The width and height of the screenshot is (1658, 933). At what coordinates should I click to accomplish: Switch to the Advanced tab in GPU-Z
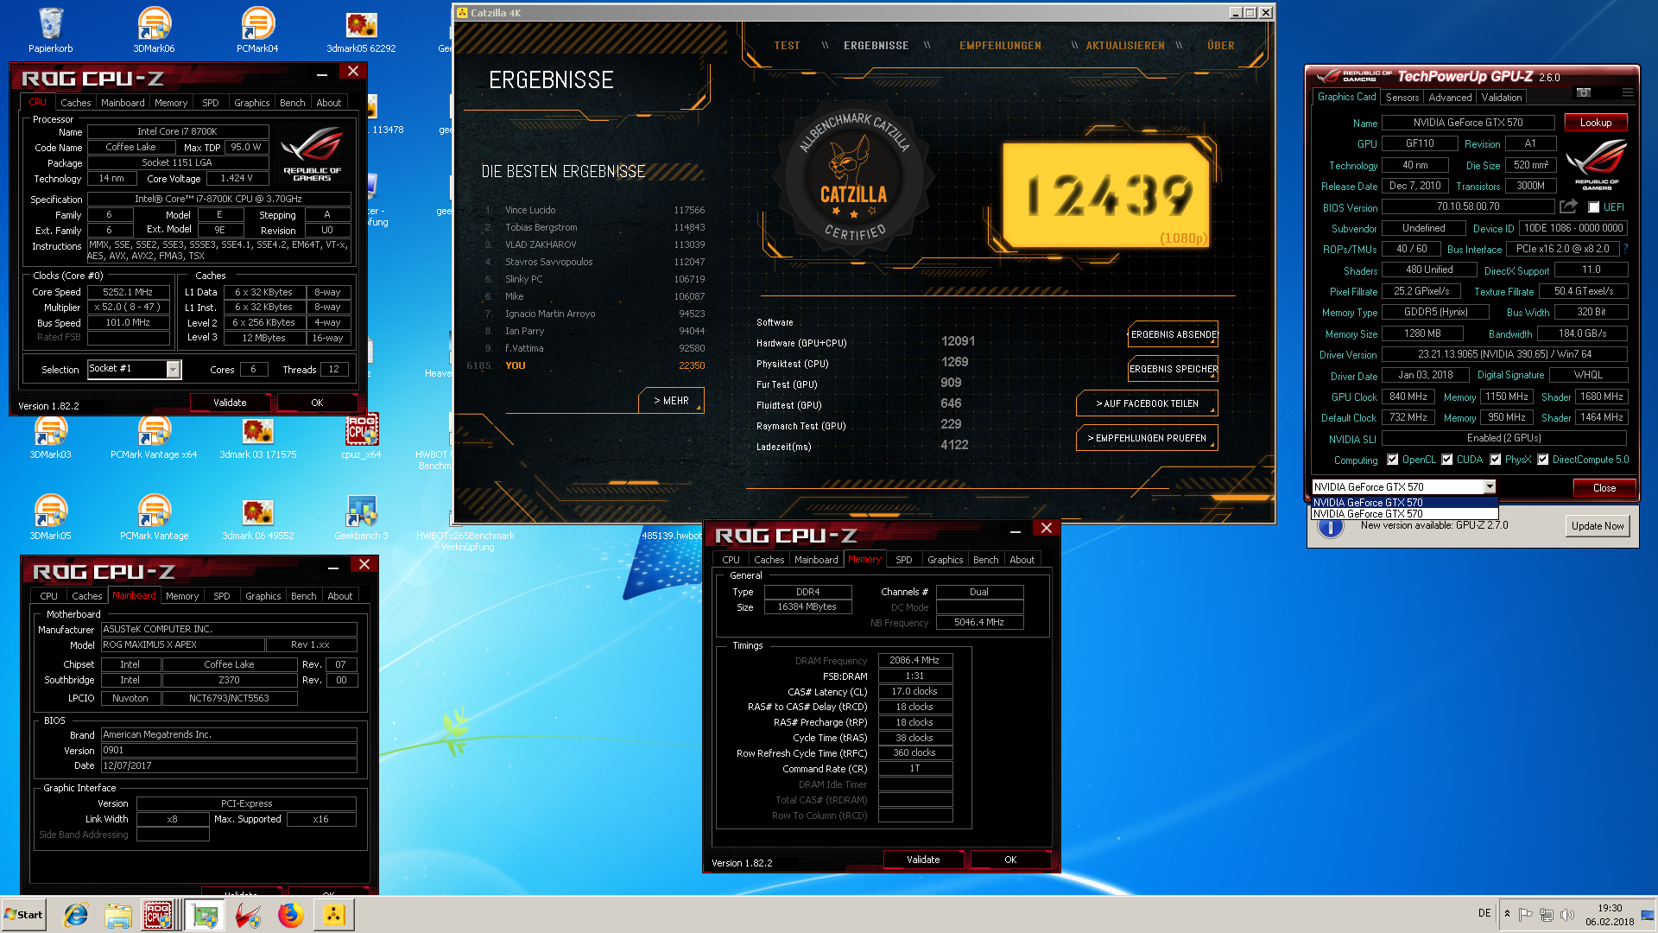pos(1450,98)
